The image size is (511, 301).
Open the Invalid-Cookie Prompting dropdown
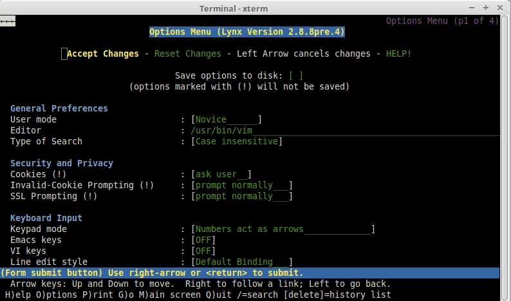pyautogui.click(x=242, y=185)
